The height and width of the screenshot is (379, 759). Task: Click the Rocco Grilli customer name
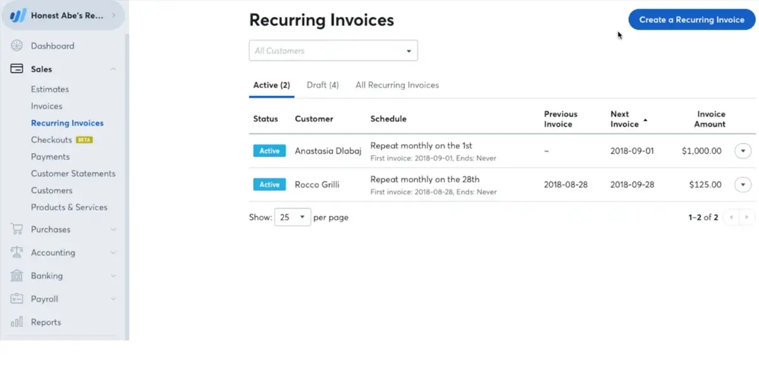pos(317,184)
